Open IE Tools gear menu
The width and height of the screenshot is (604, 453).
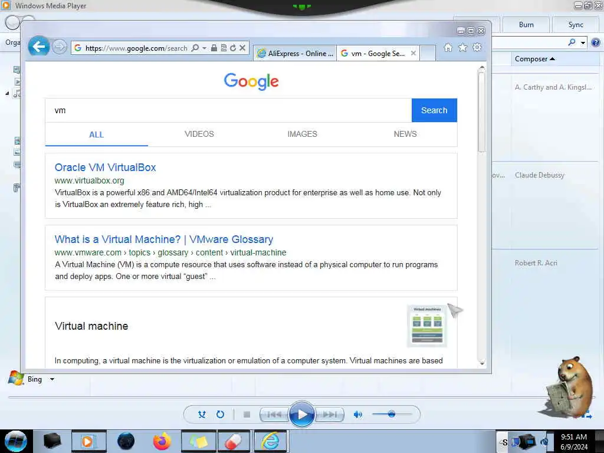[x=477, y=47]
